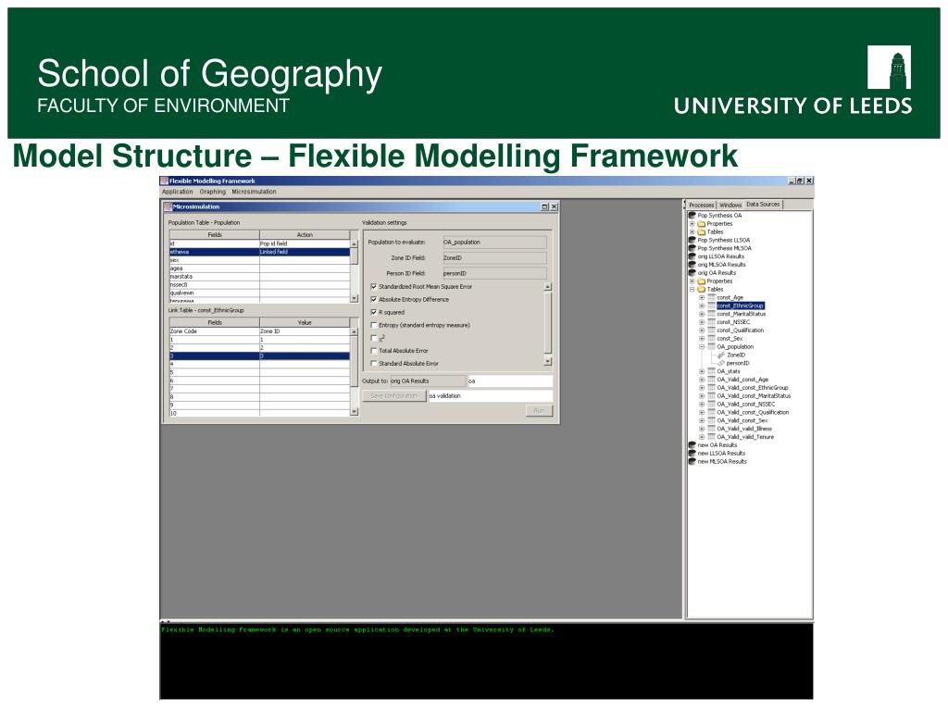Click the Link Table scrollbar down arrow
948x711 pixels.
point(355,412)
